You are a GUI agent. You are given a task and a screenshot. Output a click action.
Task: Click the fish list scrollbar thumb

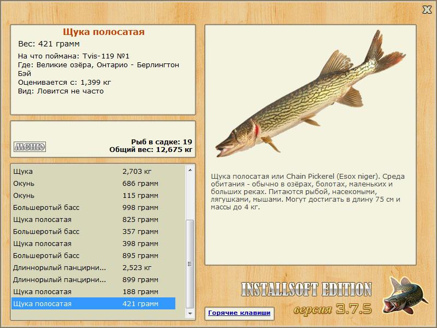coord(190,264)
